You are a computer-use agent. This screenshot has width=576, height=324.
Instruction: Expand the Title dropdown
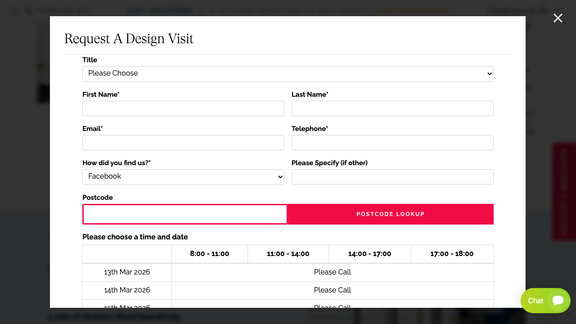pyautogui.click(x=288, y=74)
